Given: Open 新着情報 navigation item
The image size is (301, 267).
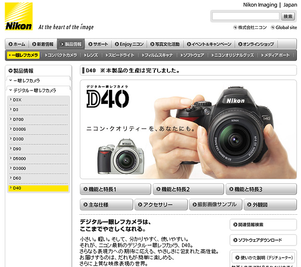Looking at the screenshot, I should 43,44.
